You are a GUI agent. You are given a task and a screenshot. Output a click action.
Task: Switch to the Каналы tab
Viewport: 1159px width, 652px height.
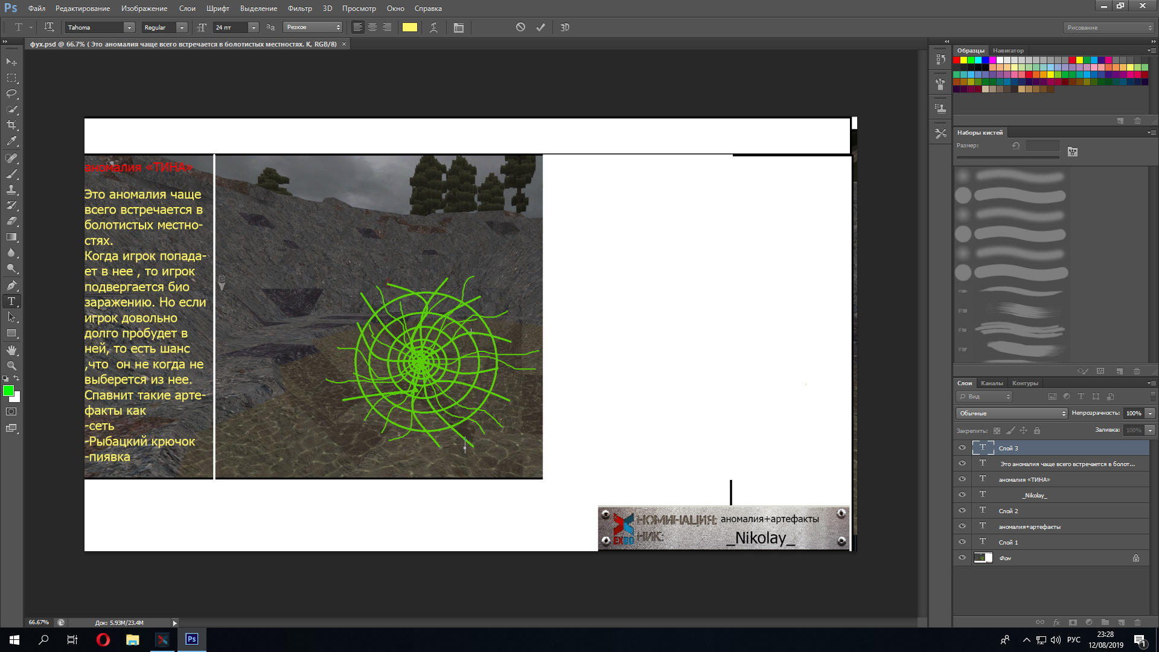(x=992, y=383)
